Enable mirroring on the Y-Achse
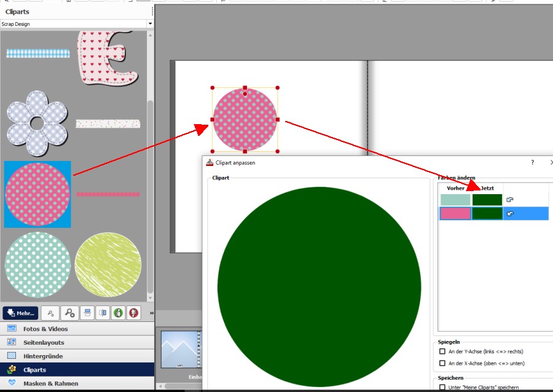The image size is (553, 392). pyautogui.click(x=442, y=351)
